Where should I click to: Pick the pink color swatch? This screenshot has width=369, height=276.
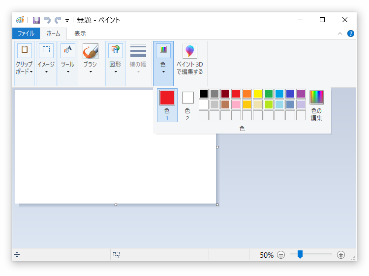[x=236, y=104]
